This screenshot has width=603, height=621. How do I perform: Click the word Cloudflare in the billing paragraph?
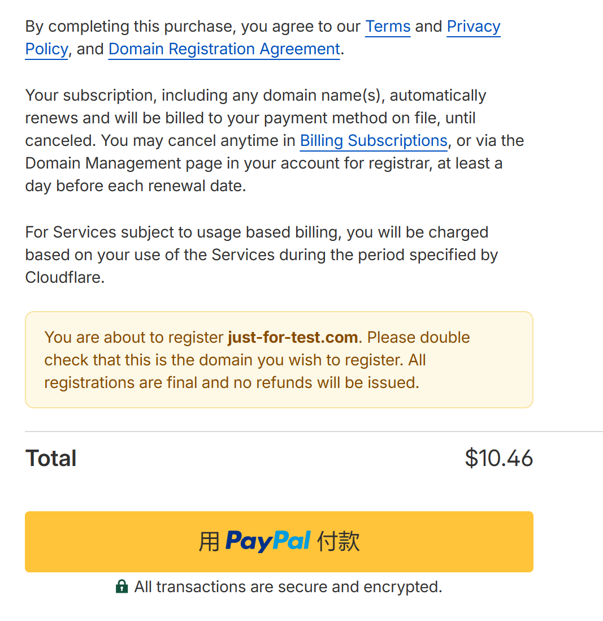click(x=64, y=278)
